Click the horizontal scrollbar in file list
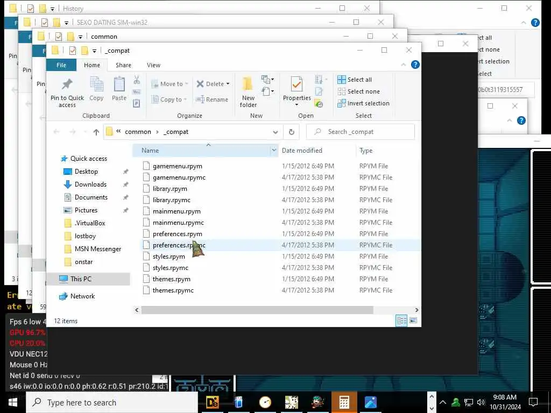 tap(257, 310)
